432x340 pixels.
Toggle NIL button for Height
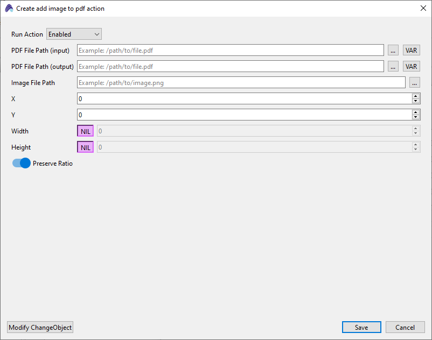tap(86, 147)
